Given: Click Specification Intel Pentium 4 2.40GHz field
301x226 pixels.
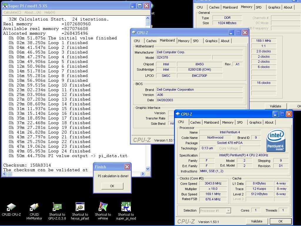Looking at the screenshot, I should pos(244,155).
